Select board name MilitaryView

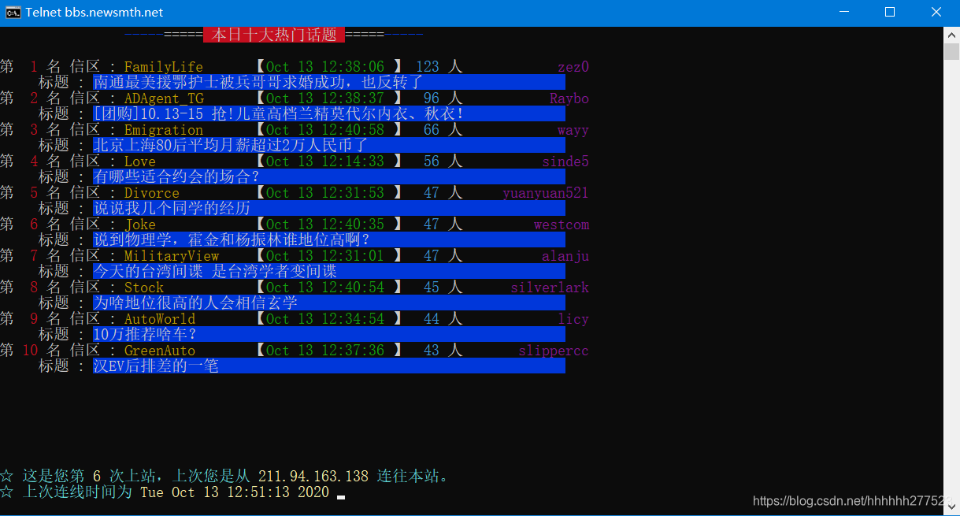pyautogui.click(x=172, y=256)
